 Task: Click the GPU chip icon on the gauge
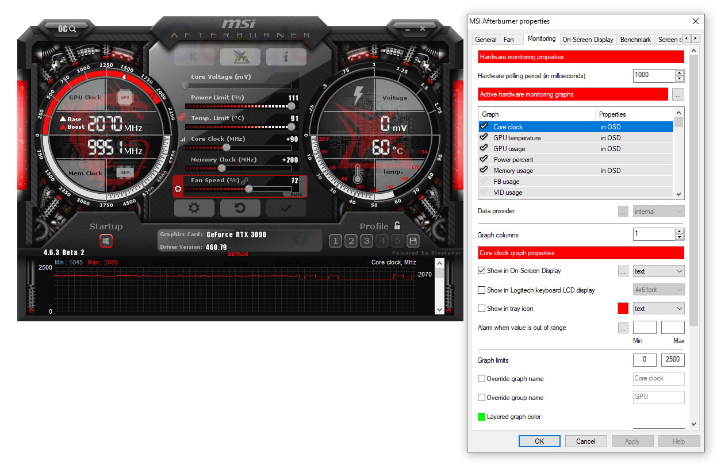coord(125,98)
